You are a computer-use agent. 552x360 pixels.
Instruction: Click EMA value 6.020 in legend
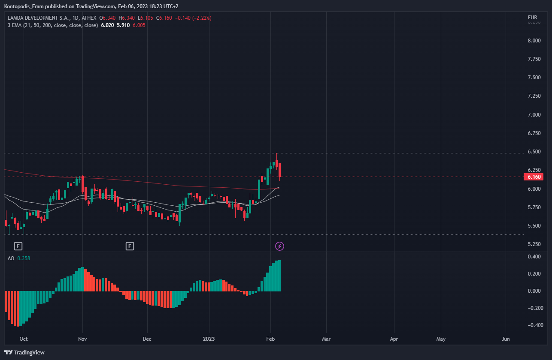click(x=108, y=25)
